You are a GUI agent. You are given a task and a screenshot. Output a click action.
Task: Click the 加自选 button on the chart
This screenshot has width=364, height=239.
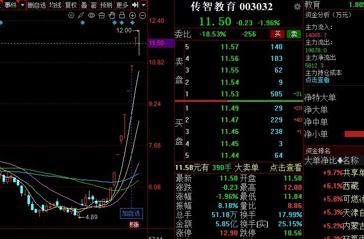tap(131, 214)
